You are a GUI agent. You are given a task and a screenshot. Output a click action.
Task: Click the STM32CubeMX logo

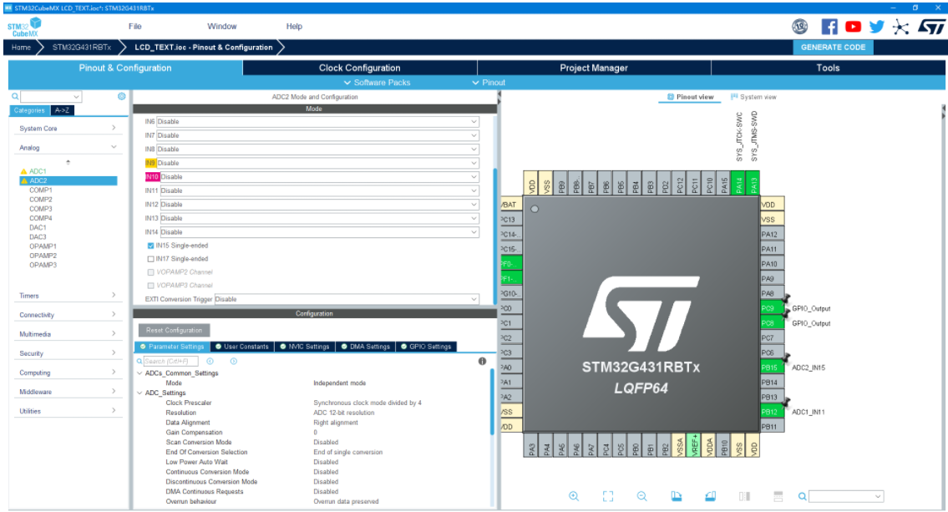pos(25,28)
